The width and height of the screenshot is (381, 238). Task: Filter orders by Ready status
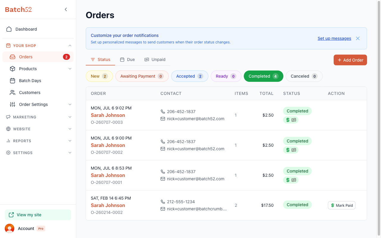pyautogui.click(x=226, y=76)
